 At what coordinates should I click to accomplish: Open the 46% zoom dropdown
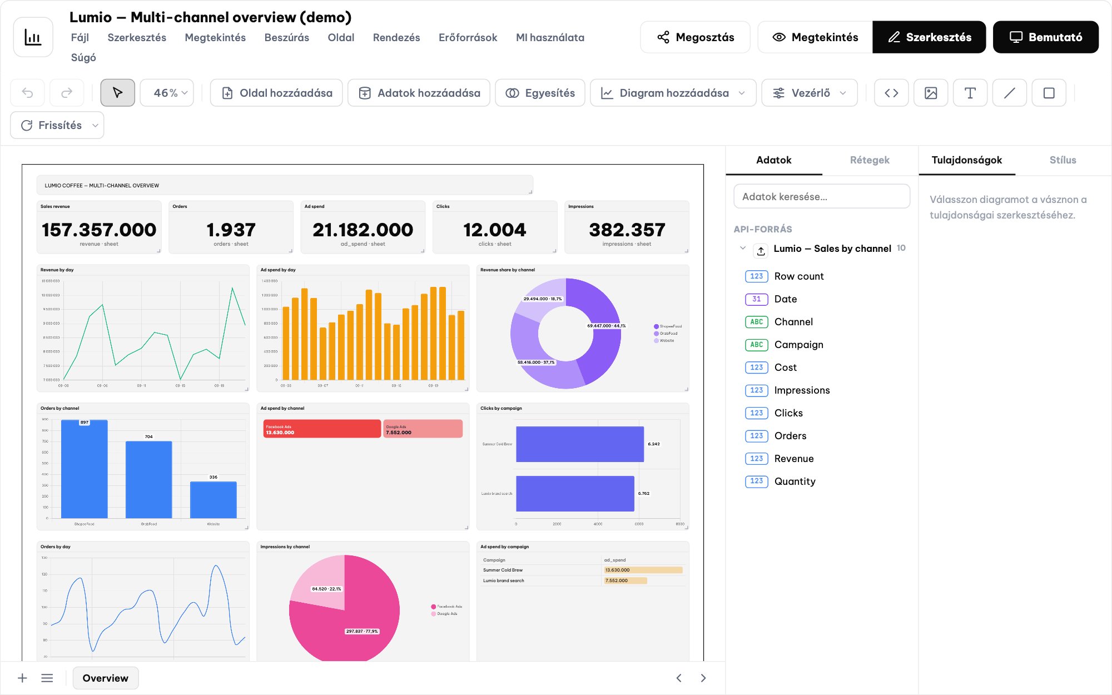[x=167, y=93]
